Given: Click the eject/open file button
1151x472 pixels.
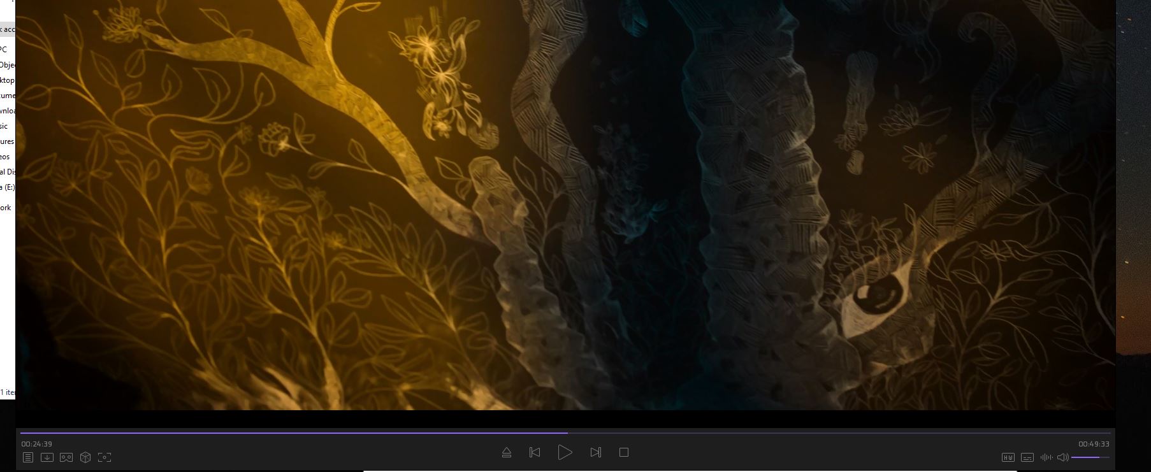Looking at the screenshot, I should (x=507, y=452).
